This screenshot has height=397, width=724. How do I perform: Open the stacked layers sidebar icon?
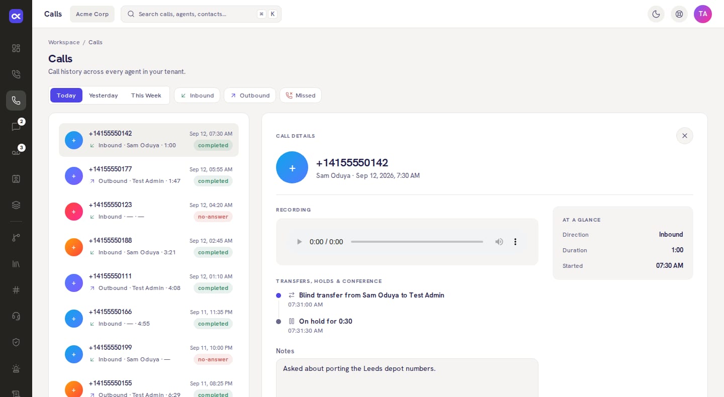16,205
